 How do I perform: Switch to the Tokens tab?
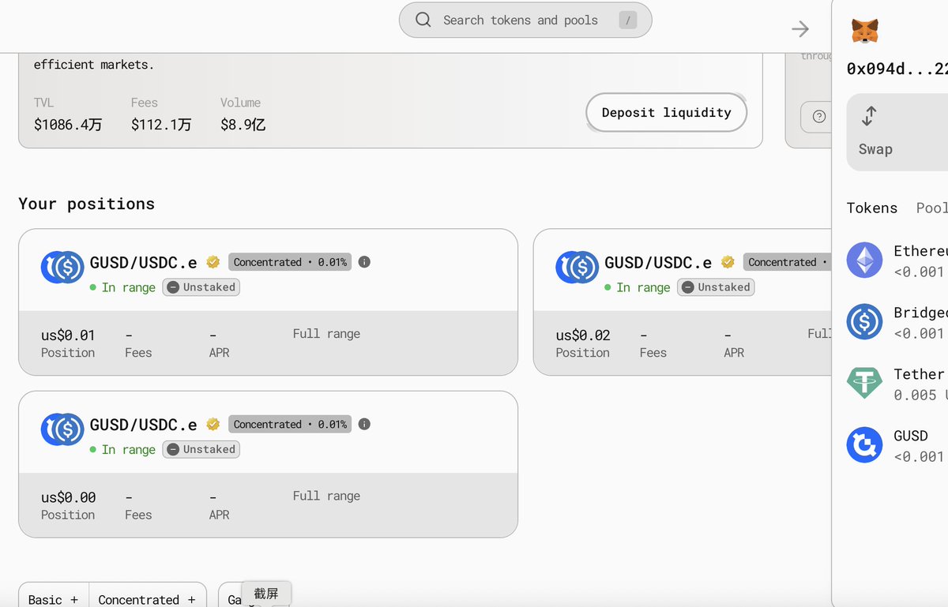[x=872, y=208]
